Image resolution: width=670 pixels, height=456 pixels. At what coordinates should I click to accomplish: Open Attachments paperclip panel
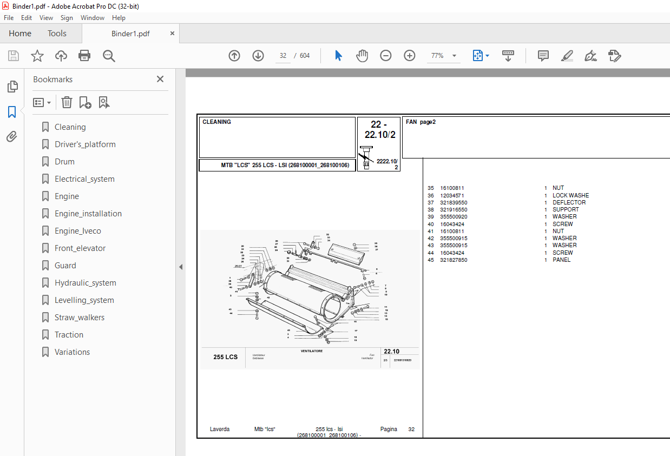click(12, 137)
